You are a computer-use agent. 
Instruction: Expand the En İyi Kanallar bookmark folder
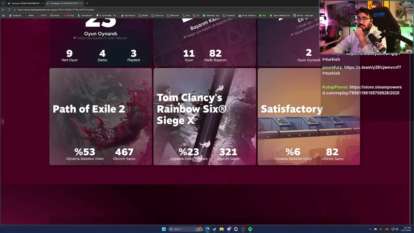click(x=107, y=16)
